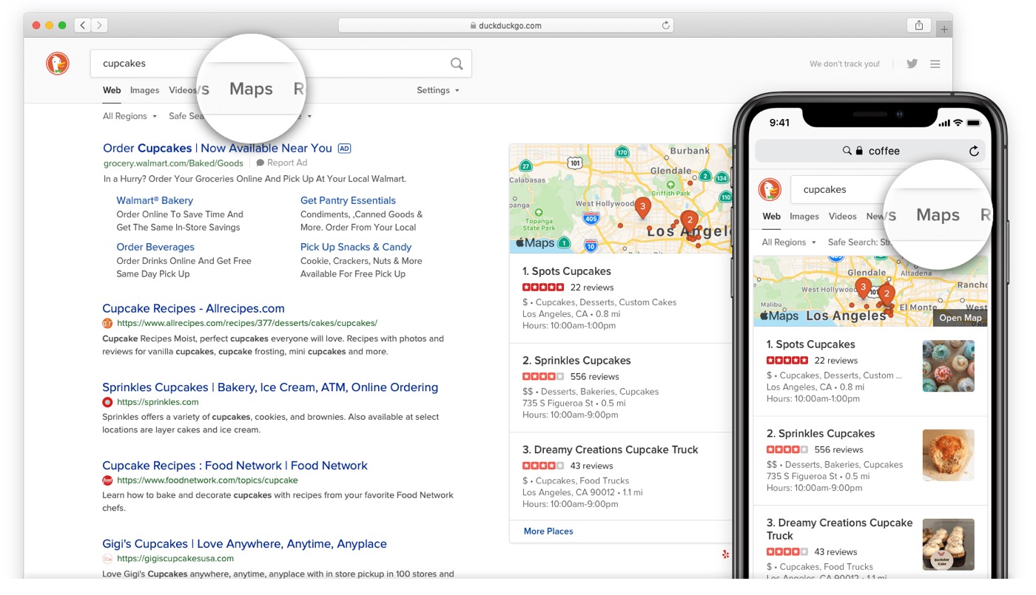
Task: Click the Spots Cupcakes thumbnail photo
Action: point(949,366)
